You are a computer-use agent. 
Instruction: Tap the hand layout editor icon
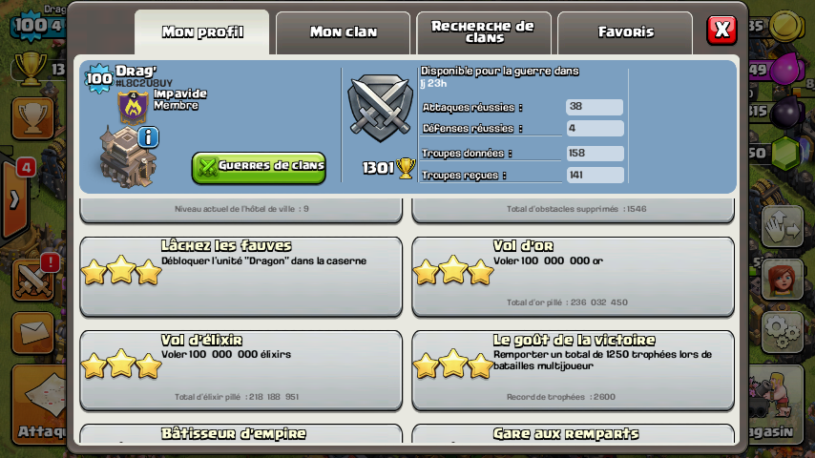783,226
